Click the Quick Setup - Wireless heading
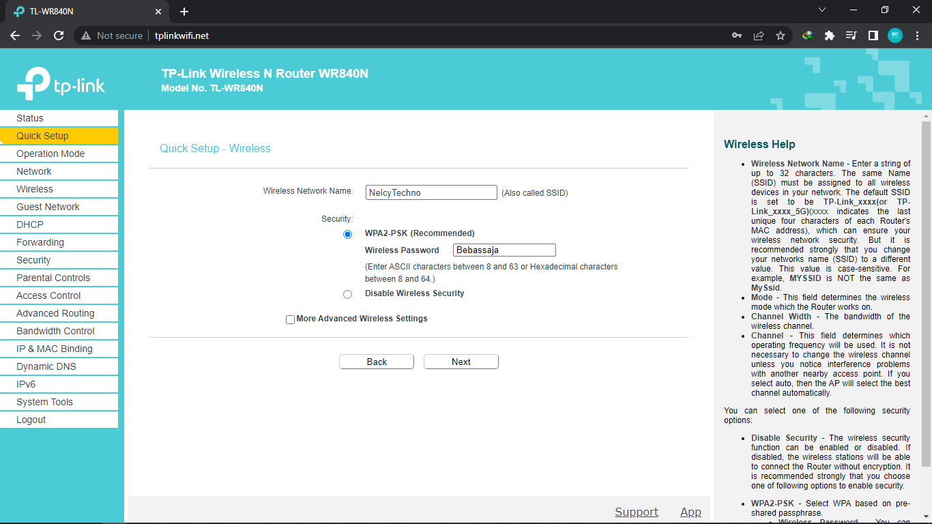 [x=215, y=149]
